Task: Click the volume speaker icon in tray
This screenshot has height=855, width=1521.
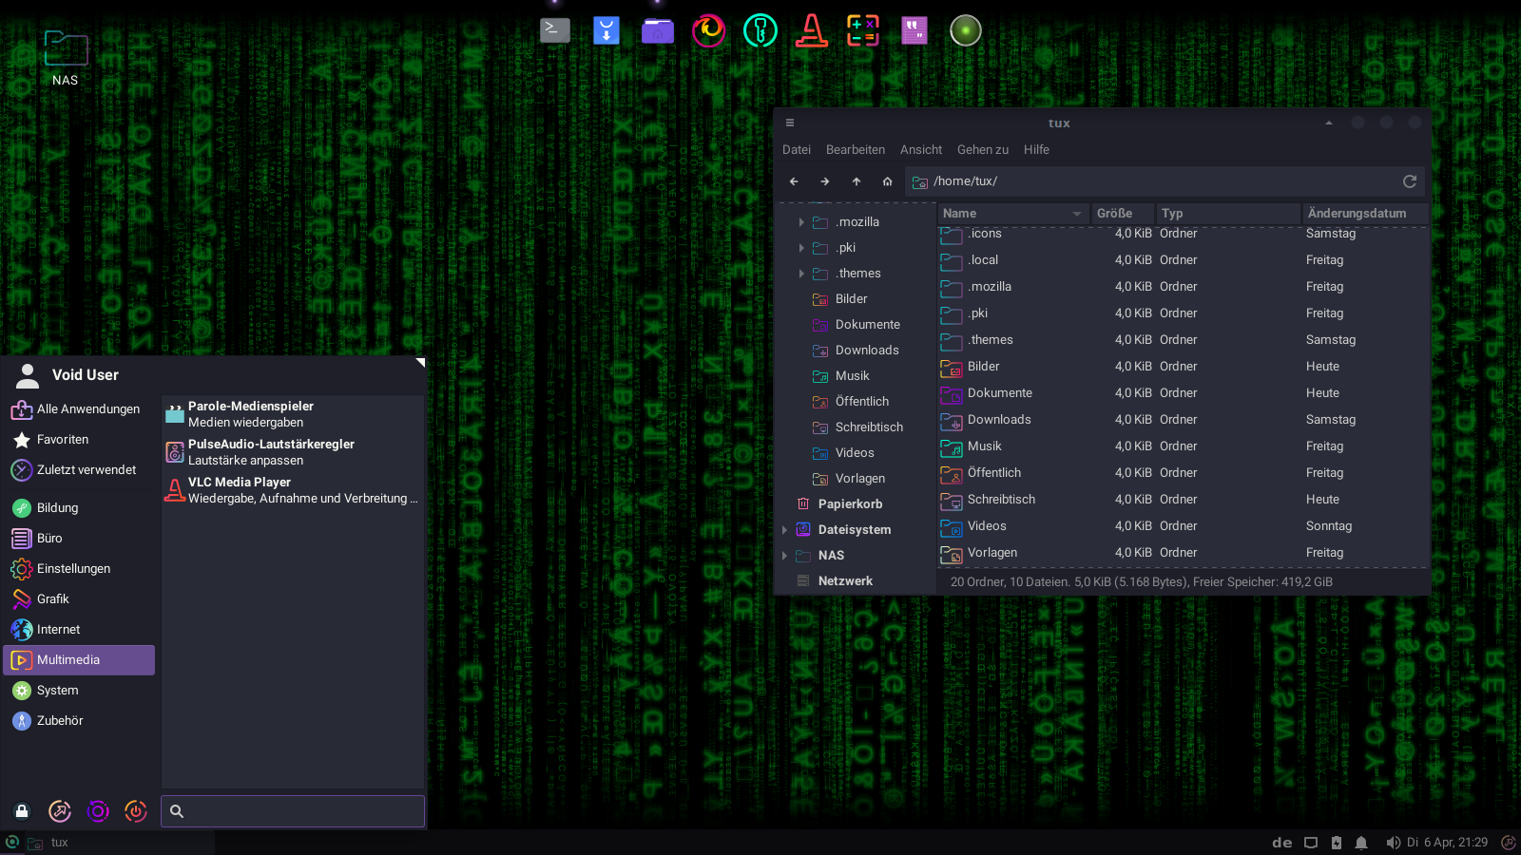Action: (1393, 843)
